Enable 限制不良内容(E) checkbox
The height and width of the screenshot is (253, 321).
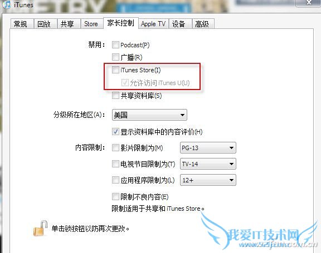point(115,197)
